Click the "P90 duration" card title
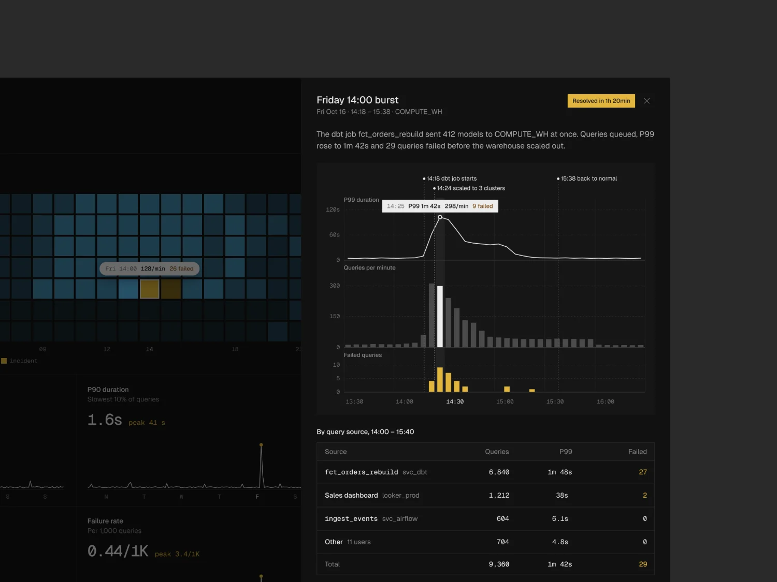Viewport: 777px width, 582px height. [x=108, y=390]
